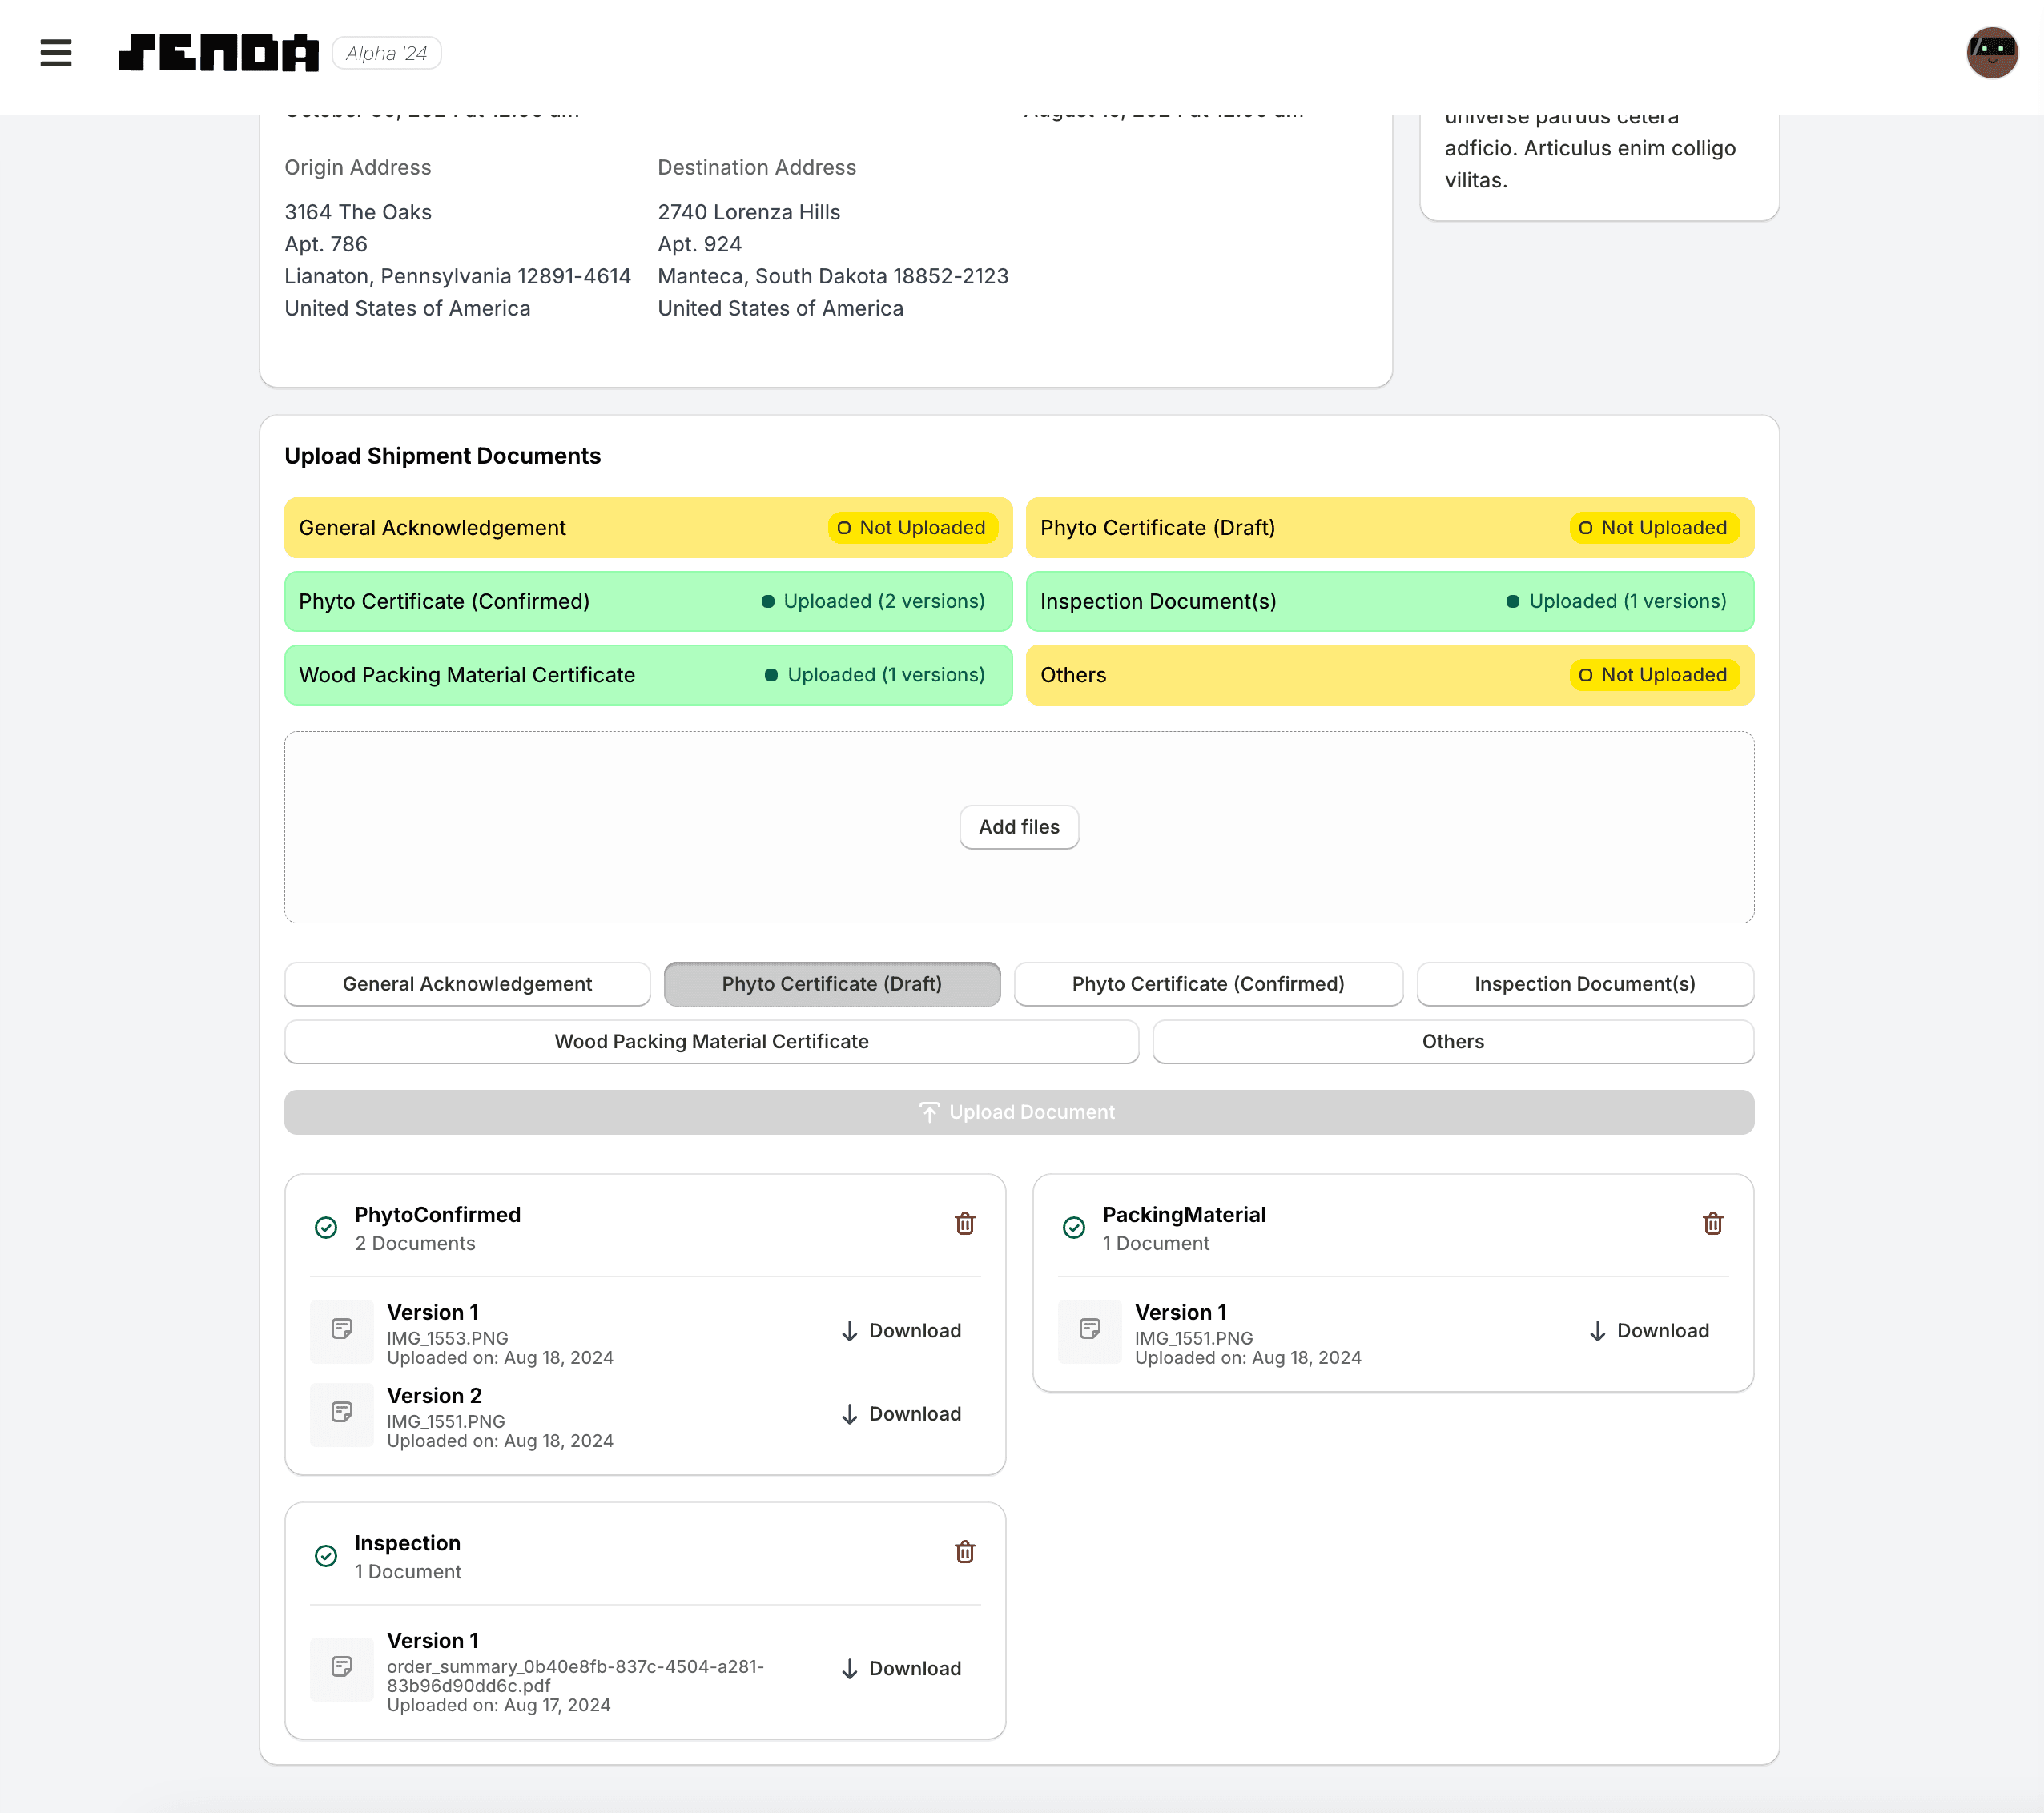2044x1813 pixels.
Task: Click Others Not Uploaded status row
Action: click(x=1389, y=675)
